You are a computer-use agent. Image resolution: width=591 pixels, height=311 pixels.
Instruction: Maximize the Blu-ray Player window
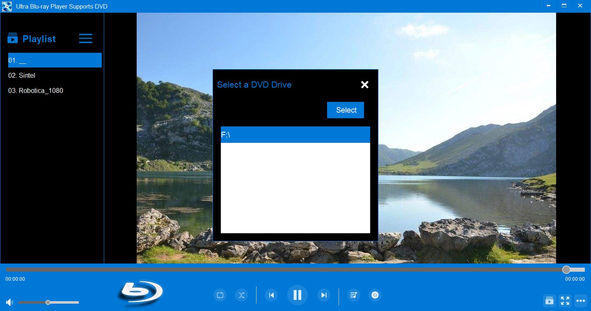click(x=564, y=6)
